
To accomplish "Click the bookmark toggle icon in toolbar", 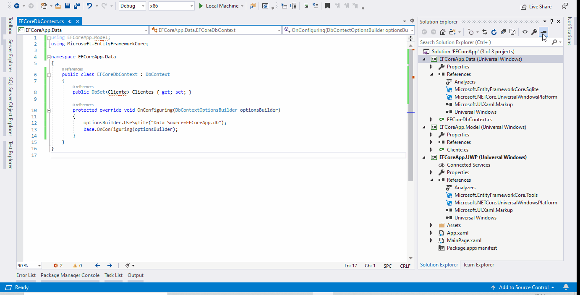I will tap(327, 6).
